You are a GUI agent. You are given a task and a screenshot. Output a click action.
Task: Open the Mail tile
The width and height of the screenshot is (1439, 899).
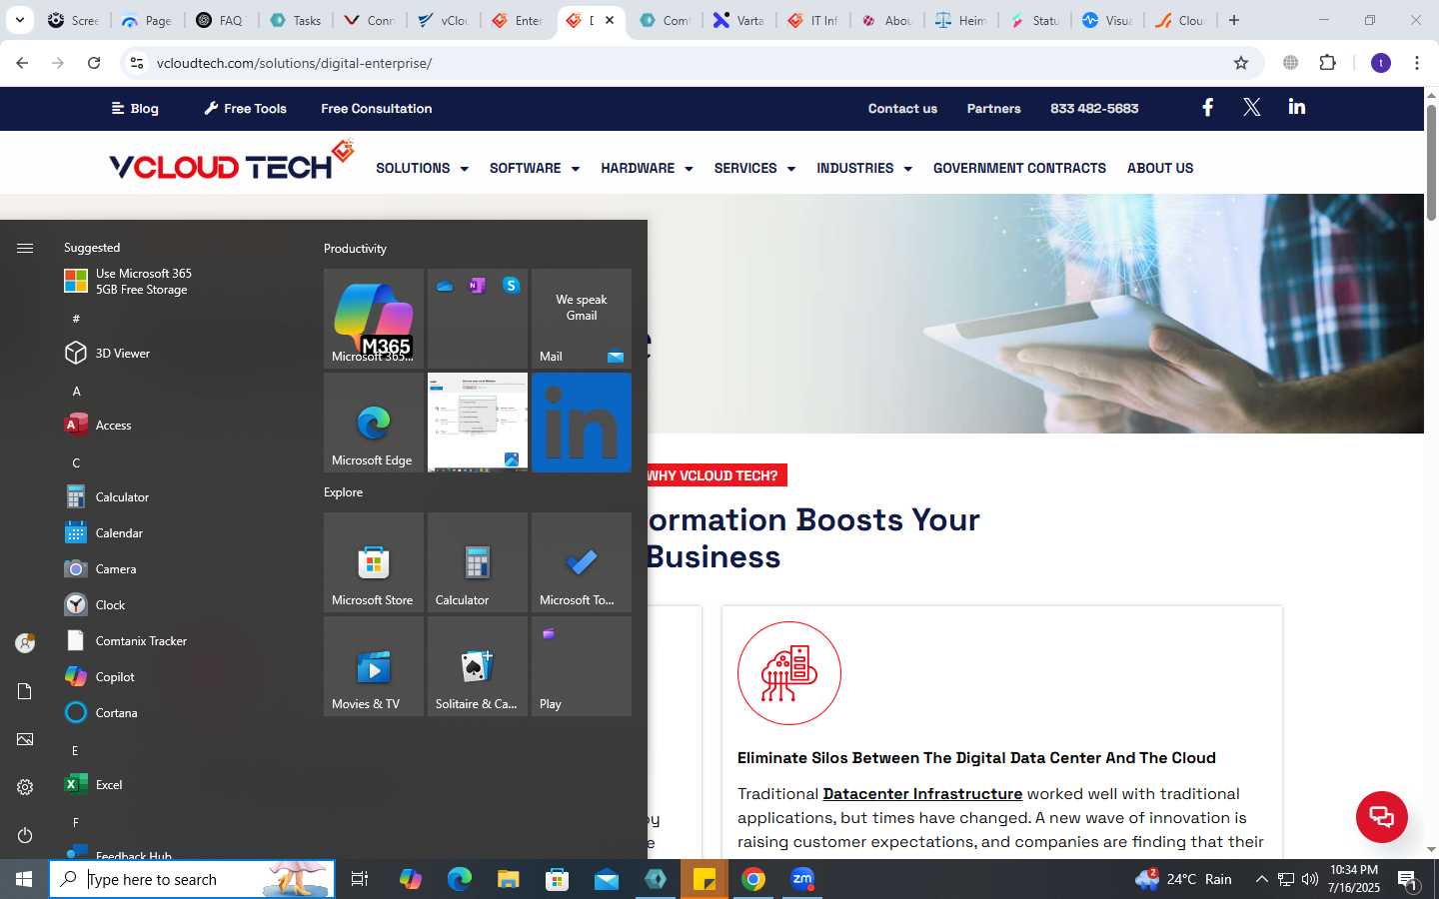click(582, 319)
